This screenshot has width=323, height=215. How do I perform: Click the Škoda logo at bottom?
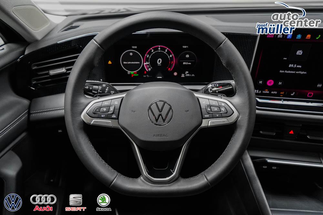104,202
